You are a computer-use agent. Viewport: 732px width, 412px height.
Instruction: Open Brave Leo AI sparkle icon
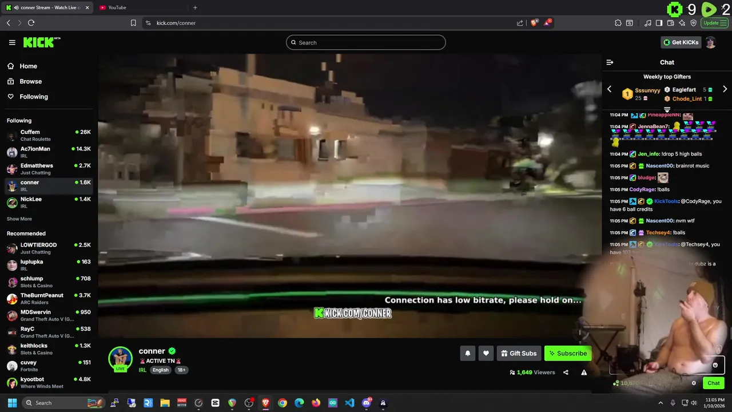tap(682, 23)
